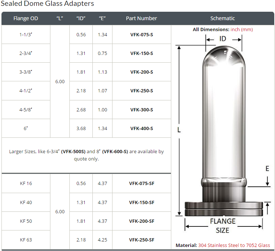
Task: Select part number VFK-200-SF
Action: (x=141, y=221)
